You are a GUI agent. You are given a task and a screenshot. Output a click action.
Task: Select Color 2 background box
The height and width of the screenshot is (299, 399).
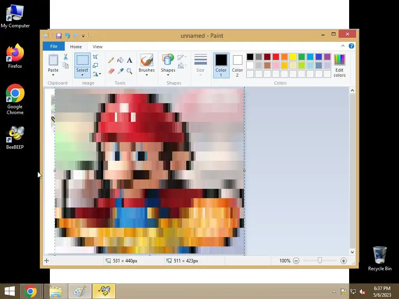[x=237, y=65]
